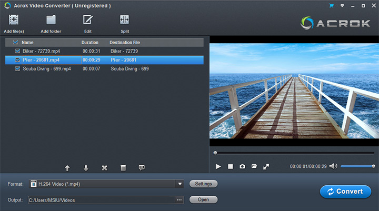The image size is (379, 211).
Task: Click the volume slider bar
Action: [x=357, y=166]
